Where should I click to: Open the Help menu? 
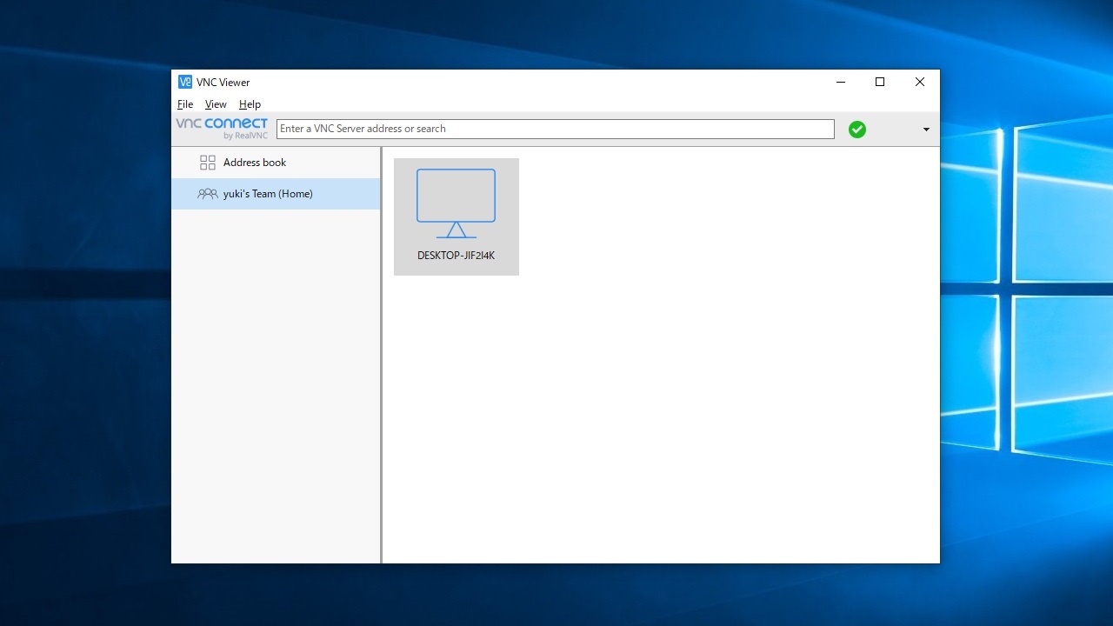click(x=250, y=104)
